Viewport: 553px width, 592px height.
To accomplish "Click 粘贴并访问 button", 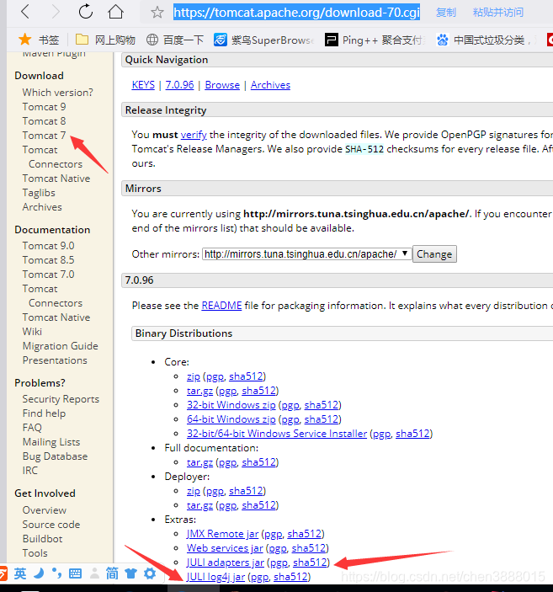I will (498, 13).
